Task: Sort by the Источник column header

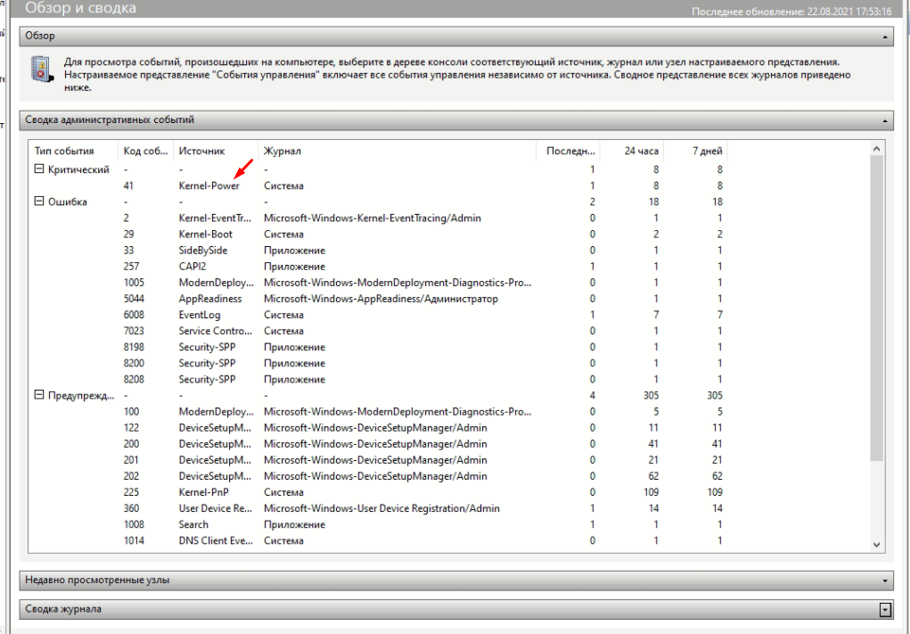Action: point(201,151)
